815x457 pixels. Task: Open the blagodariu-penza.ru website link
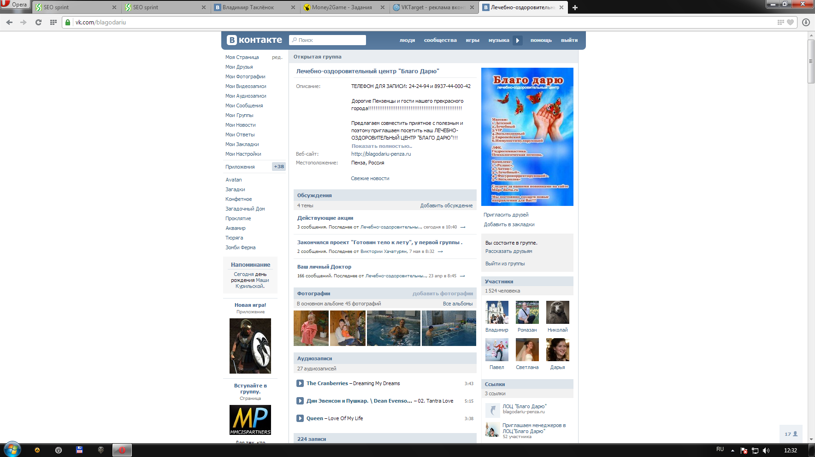tap(381, 154)
